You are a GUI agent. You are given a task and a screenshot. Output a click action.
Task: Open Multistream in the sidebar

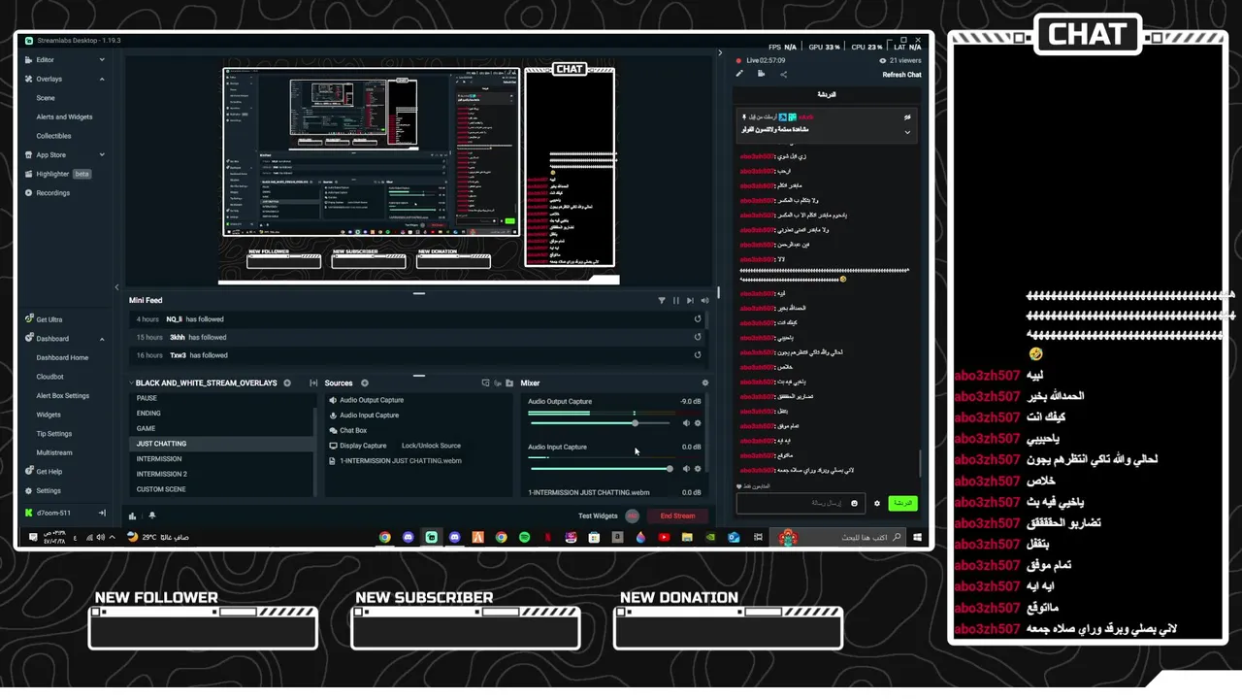click(x=54, y=453)
